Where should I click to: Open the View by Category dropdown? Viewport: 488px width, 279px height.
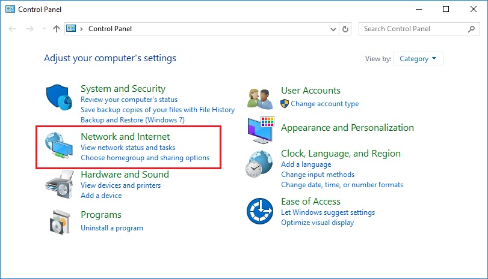pos(418,59)
